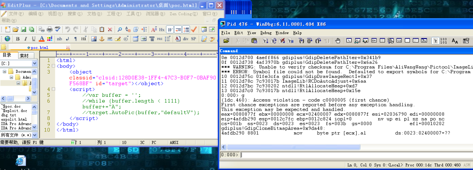
Task: Click the Hx hex viewer icon
Action: [x=162, y=29]
